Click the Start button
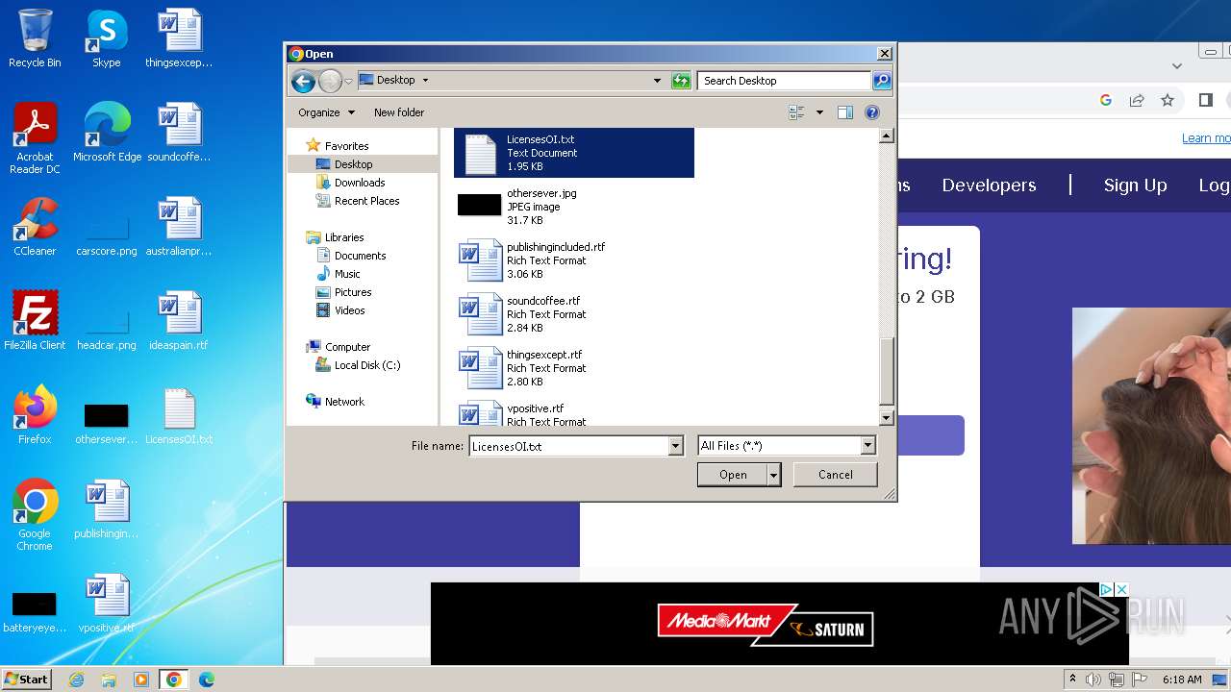Viewport: 1231px width, 692px height. pyautogui.click(x=27, y=680)
